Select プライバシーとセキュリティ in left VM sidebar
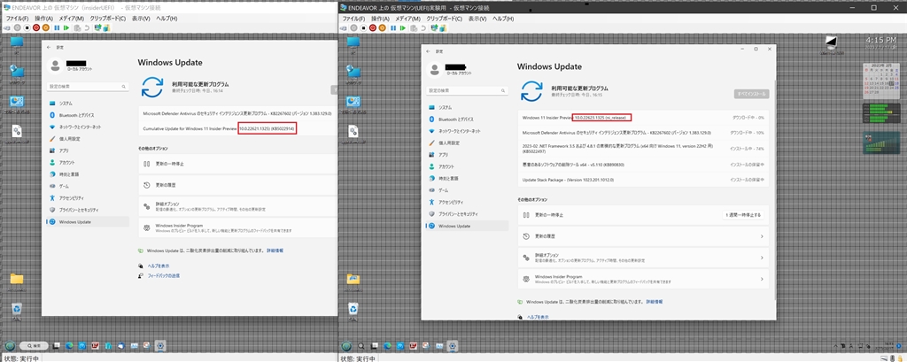 pyautogui.click(x=88, y=210)
